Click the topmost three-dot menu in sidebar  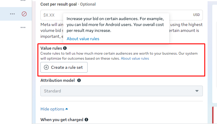[x=23, y=1]
